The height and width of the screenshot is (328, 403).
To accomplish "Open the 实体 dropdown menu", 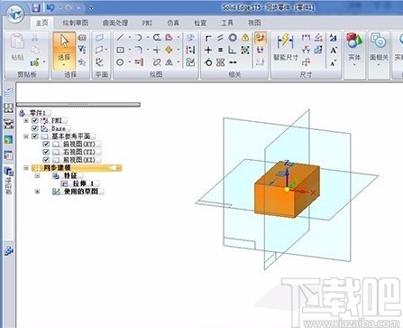I will click(354, 65).
